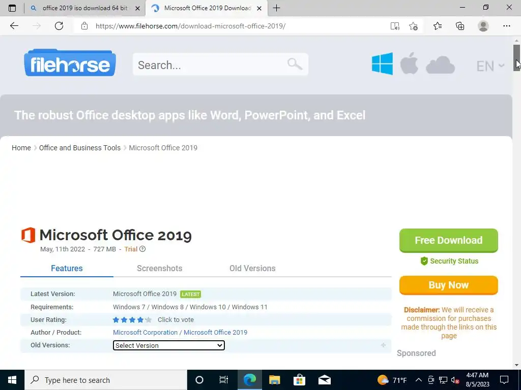Screen dimensions: 521x390
Task: Open the tab actions menu icon
Action: click(x=12, y=8)
